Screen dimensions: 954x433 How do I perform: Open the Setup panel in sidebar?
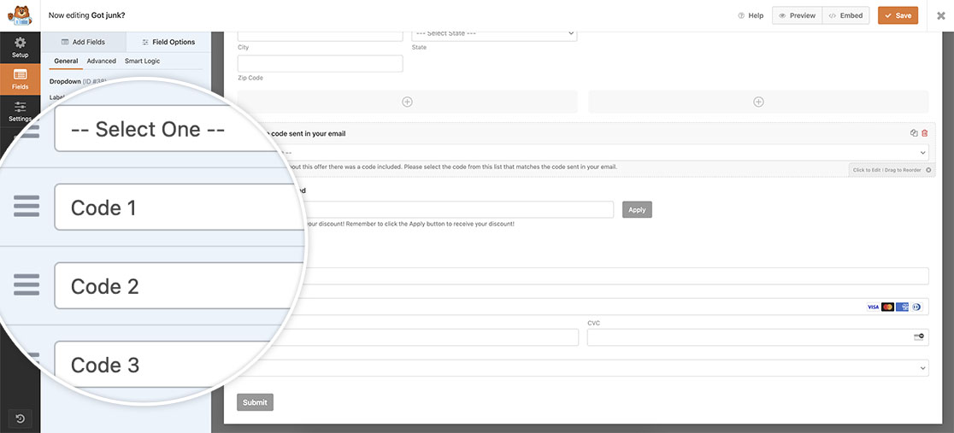pos(20,48)
